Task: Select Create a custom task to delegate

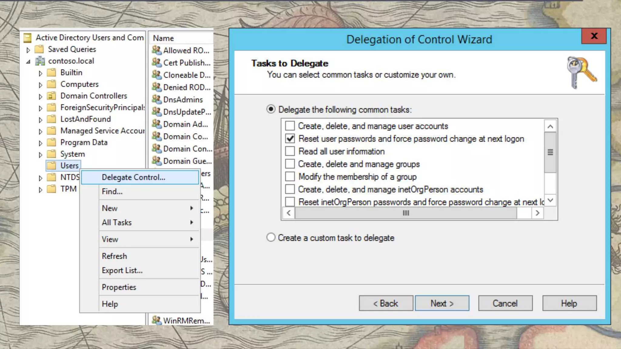Action: tap(271, 238)
